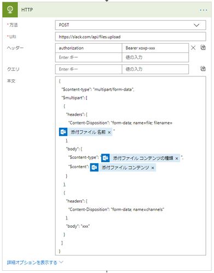
Task: Click the "$multipart": [ line
Action: click(x=74, y=98)
